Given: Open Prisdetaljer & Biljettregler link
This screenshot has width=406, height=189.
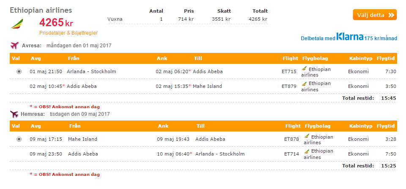Looking at the screenshot, I should 69,33.
